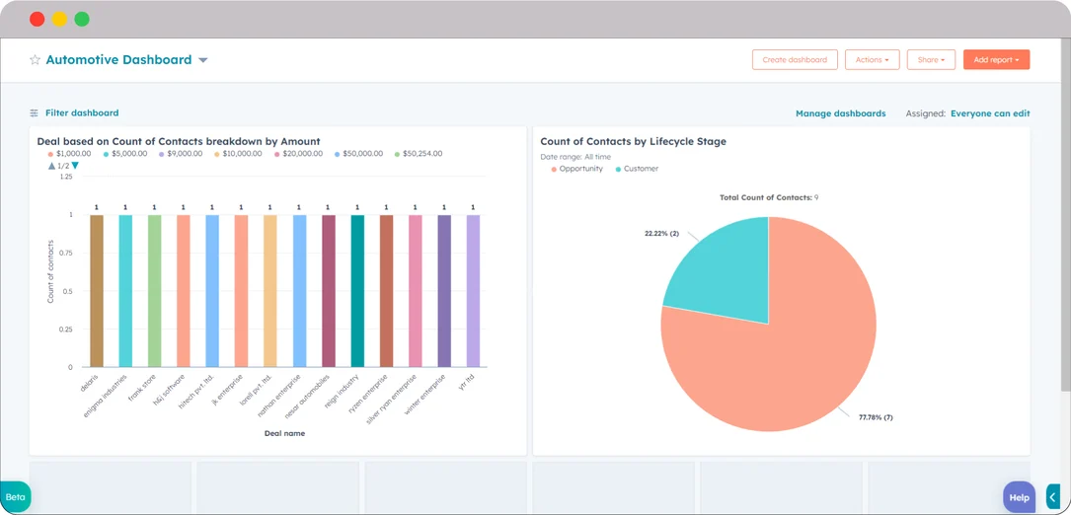The image size is (1071, 515).
Task: Go to next legend page arrow
Action: [75, 166]
